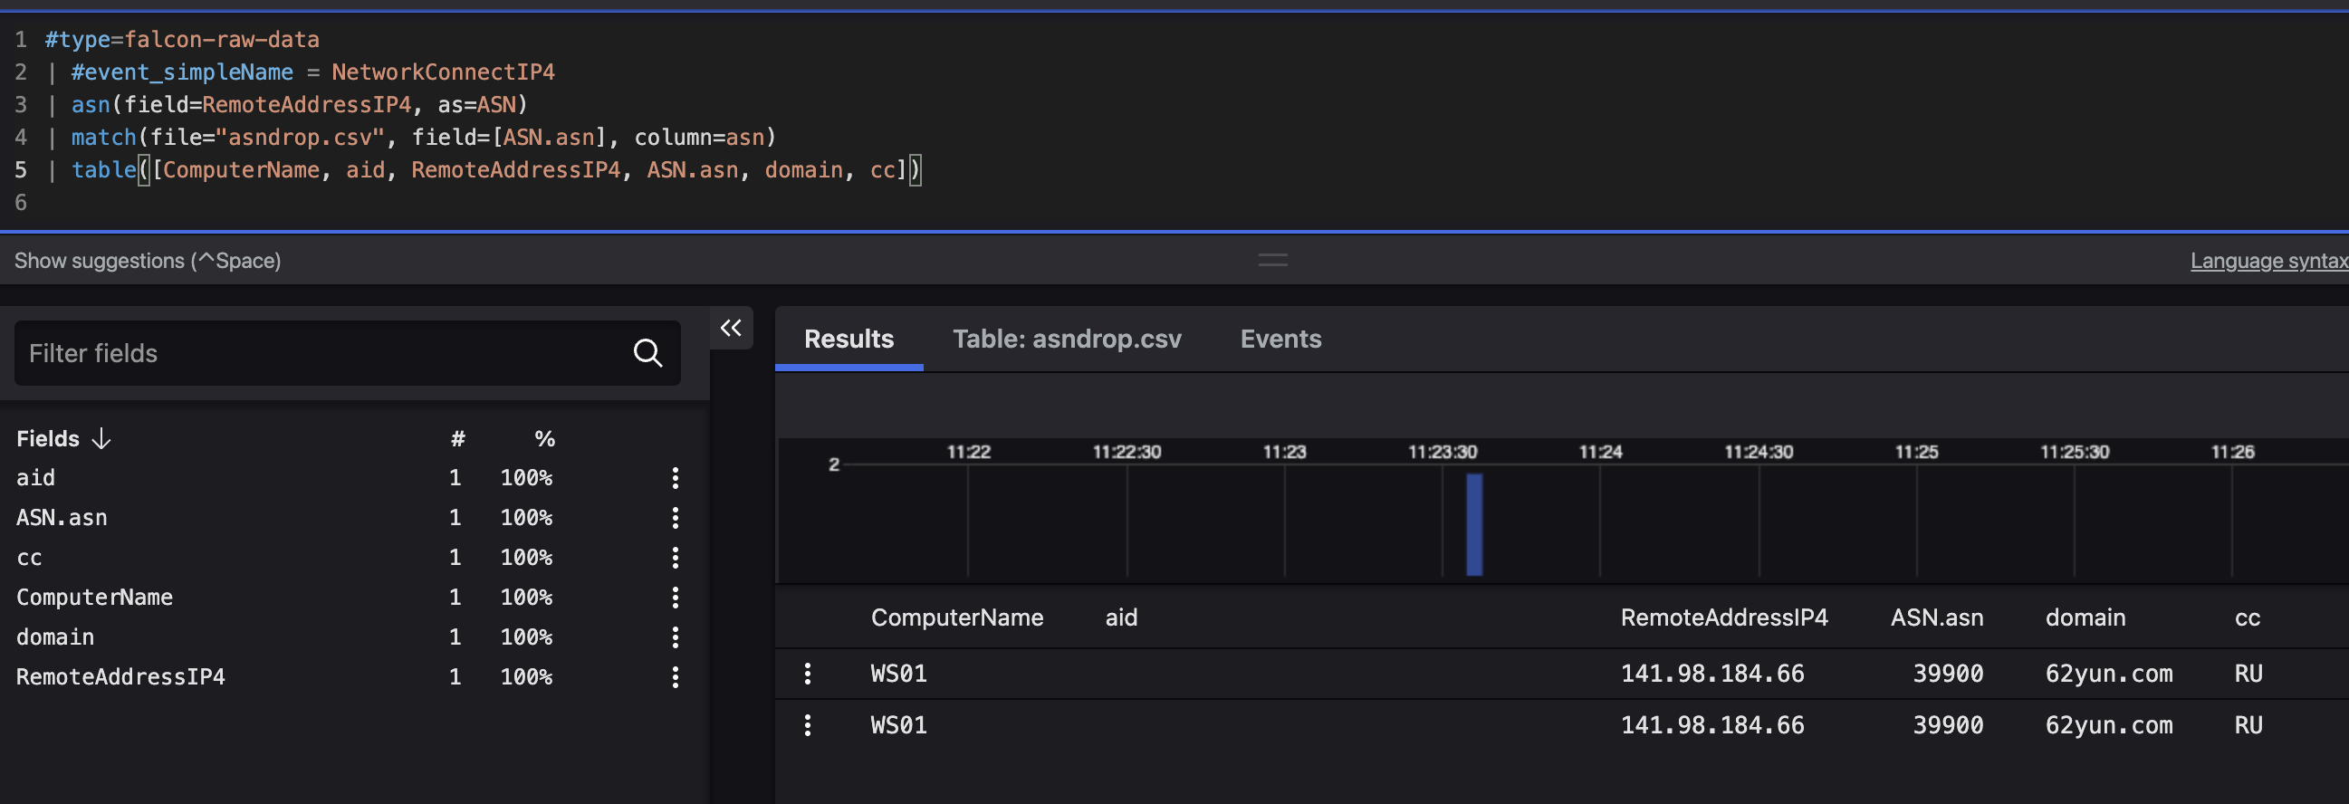Select the Results tab
The width and height of the screenshot is (2349, 804).
849,340
